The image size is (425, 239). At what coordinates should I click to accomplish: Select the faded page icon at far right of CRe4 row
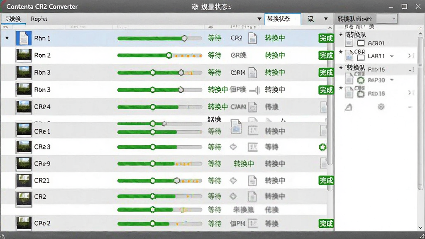tap(323, 107)
